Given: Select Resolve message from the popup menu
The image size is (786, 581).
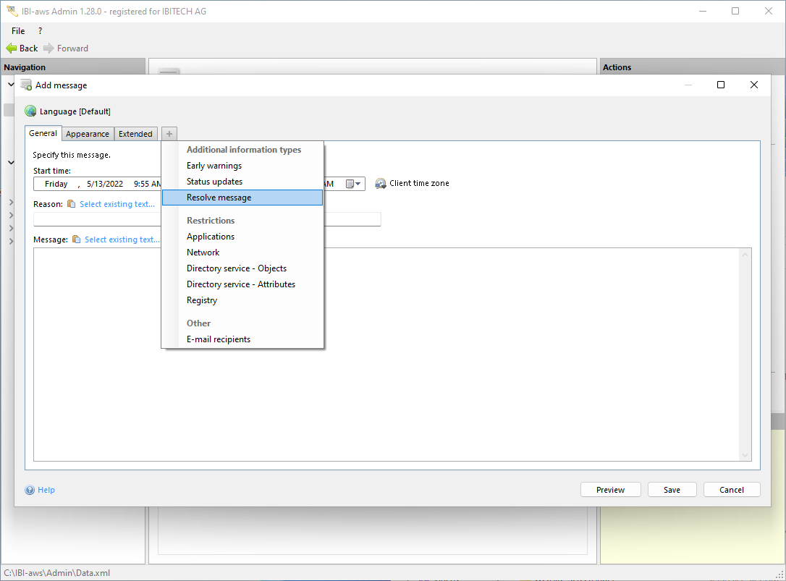Looking at the screenshot, I should (219, 198).
